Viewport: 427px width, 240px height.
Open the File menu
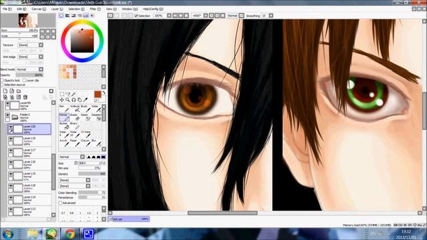7,9
